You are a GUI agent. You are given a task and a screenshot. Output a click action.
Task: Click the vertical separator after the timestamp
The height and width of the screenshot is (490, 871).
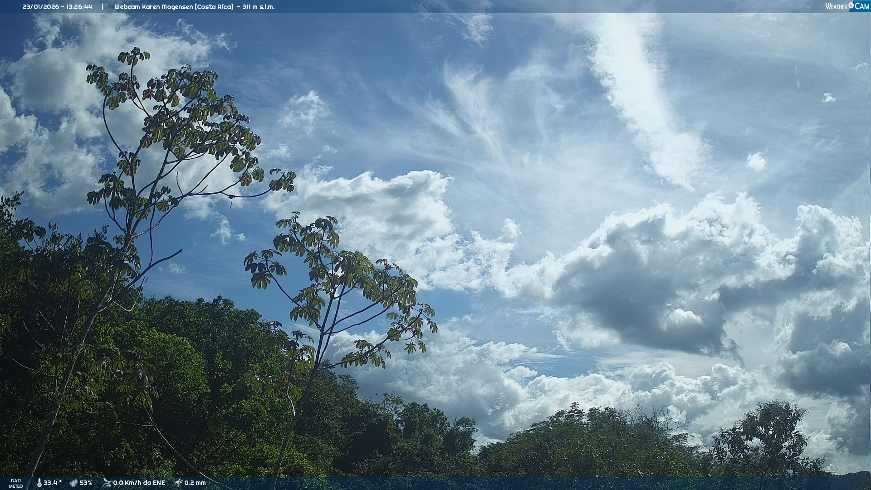coord(103,7)
